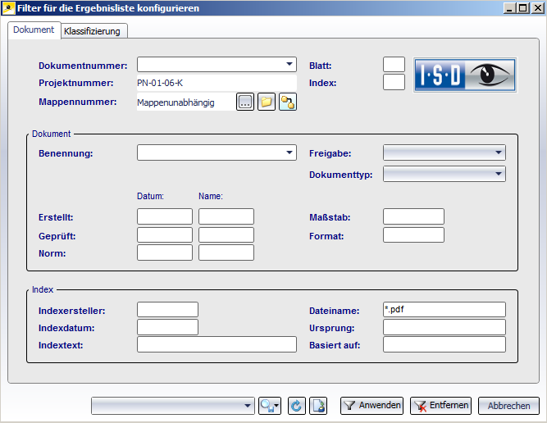
Task: Click the document page icon in bottom bar
Action: (x=320, y=405)
